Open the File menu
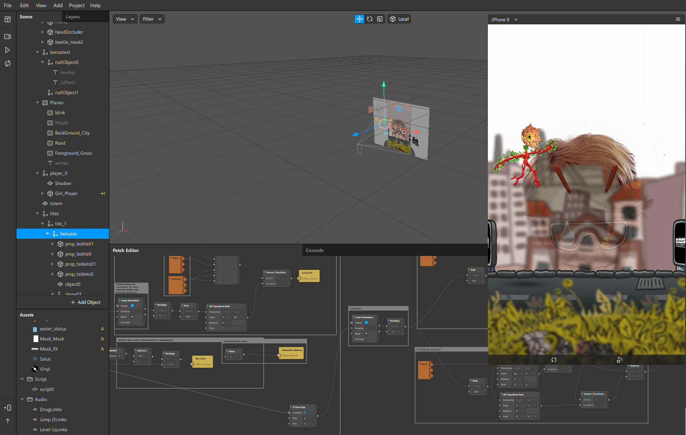 coord(8,5)
